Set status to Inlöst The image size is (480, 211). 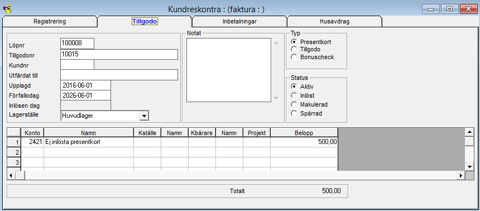(x=294, y=95)
